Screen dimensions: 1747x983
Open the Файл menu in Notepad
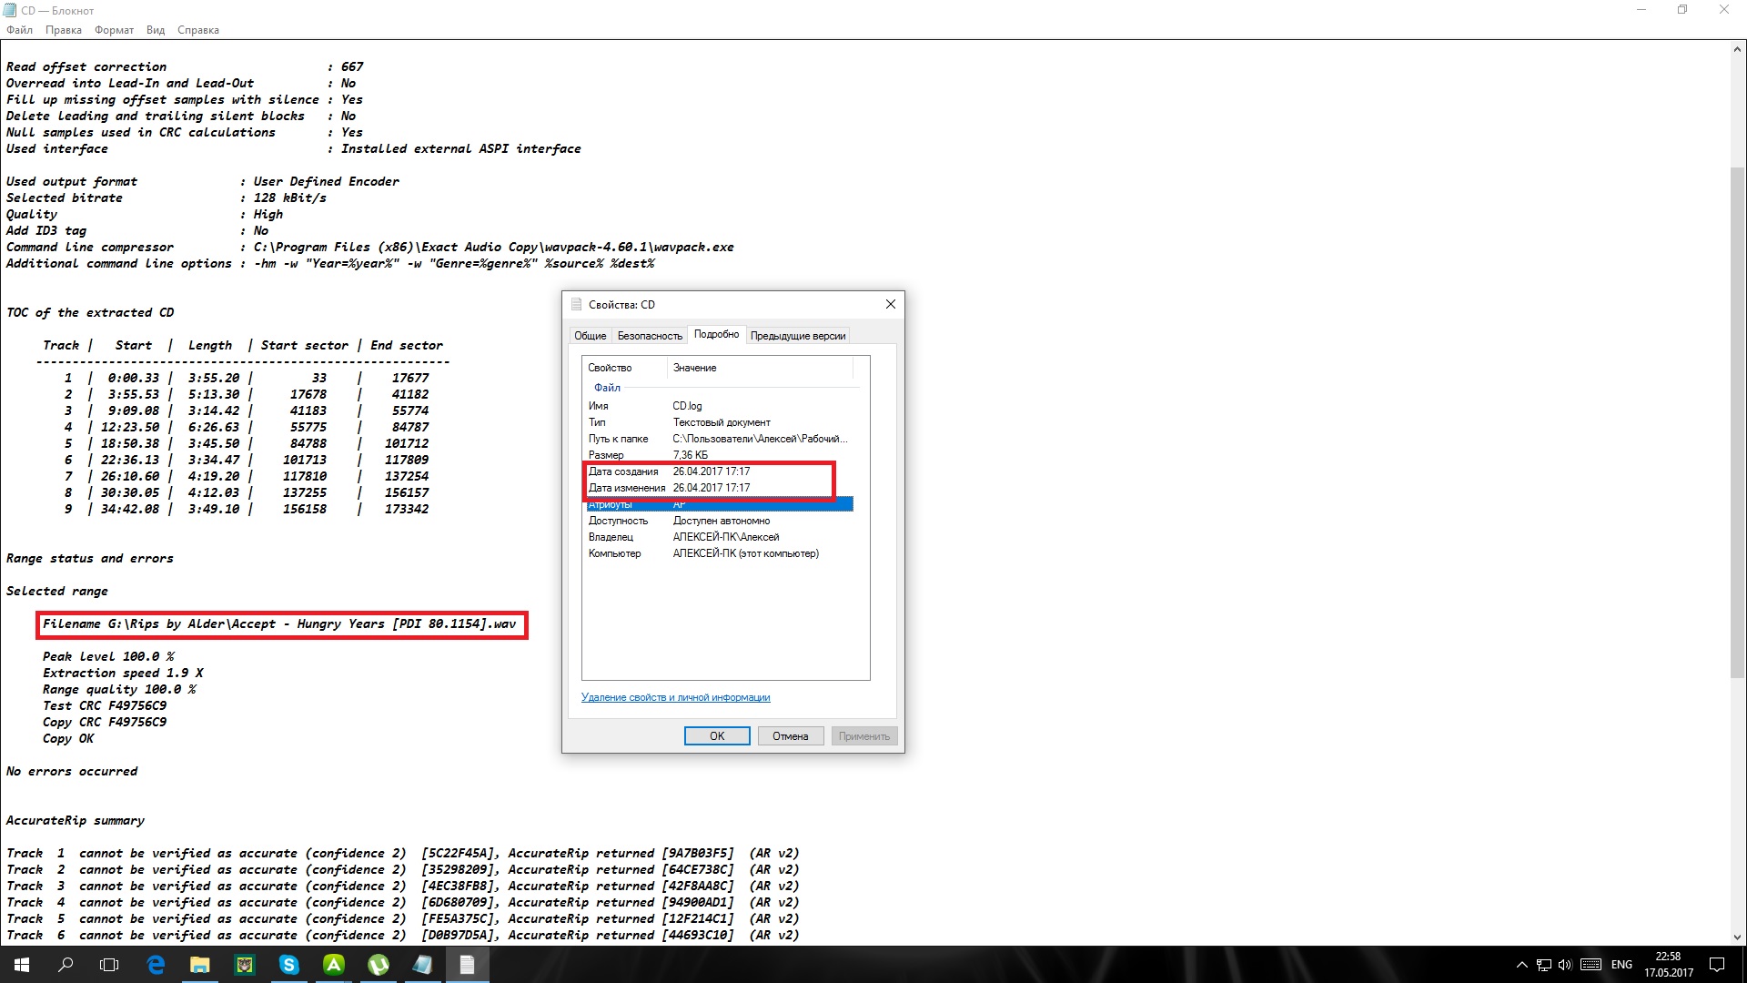(19, 30)
